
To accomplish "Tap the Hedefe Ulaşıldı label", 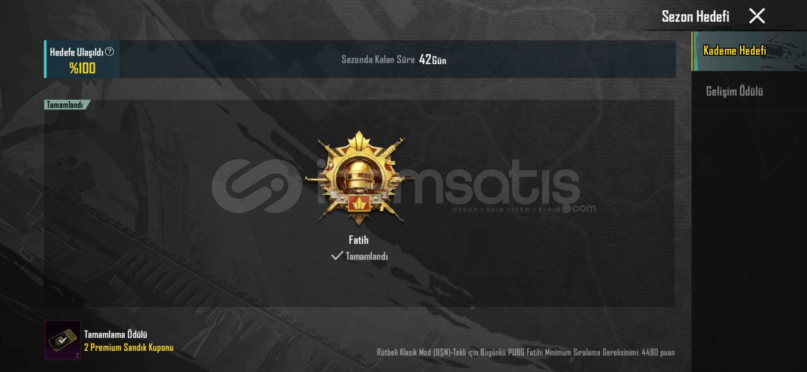I will tap(76, 52).
